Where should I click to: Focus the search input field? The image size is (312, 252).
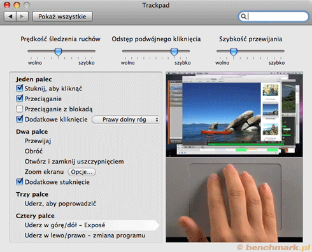click(273, 17)
